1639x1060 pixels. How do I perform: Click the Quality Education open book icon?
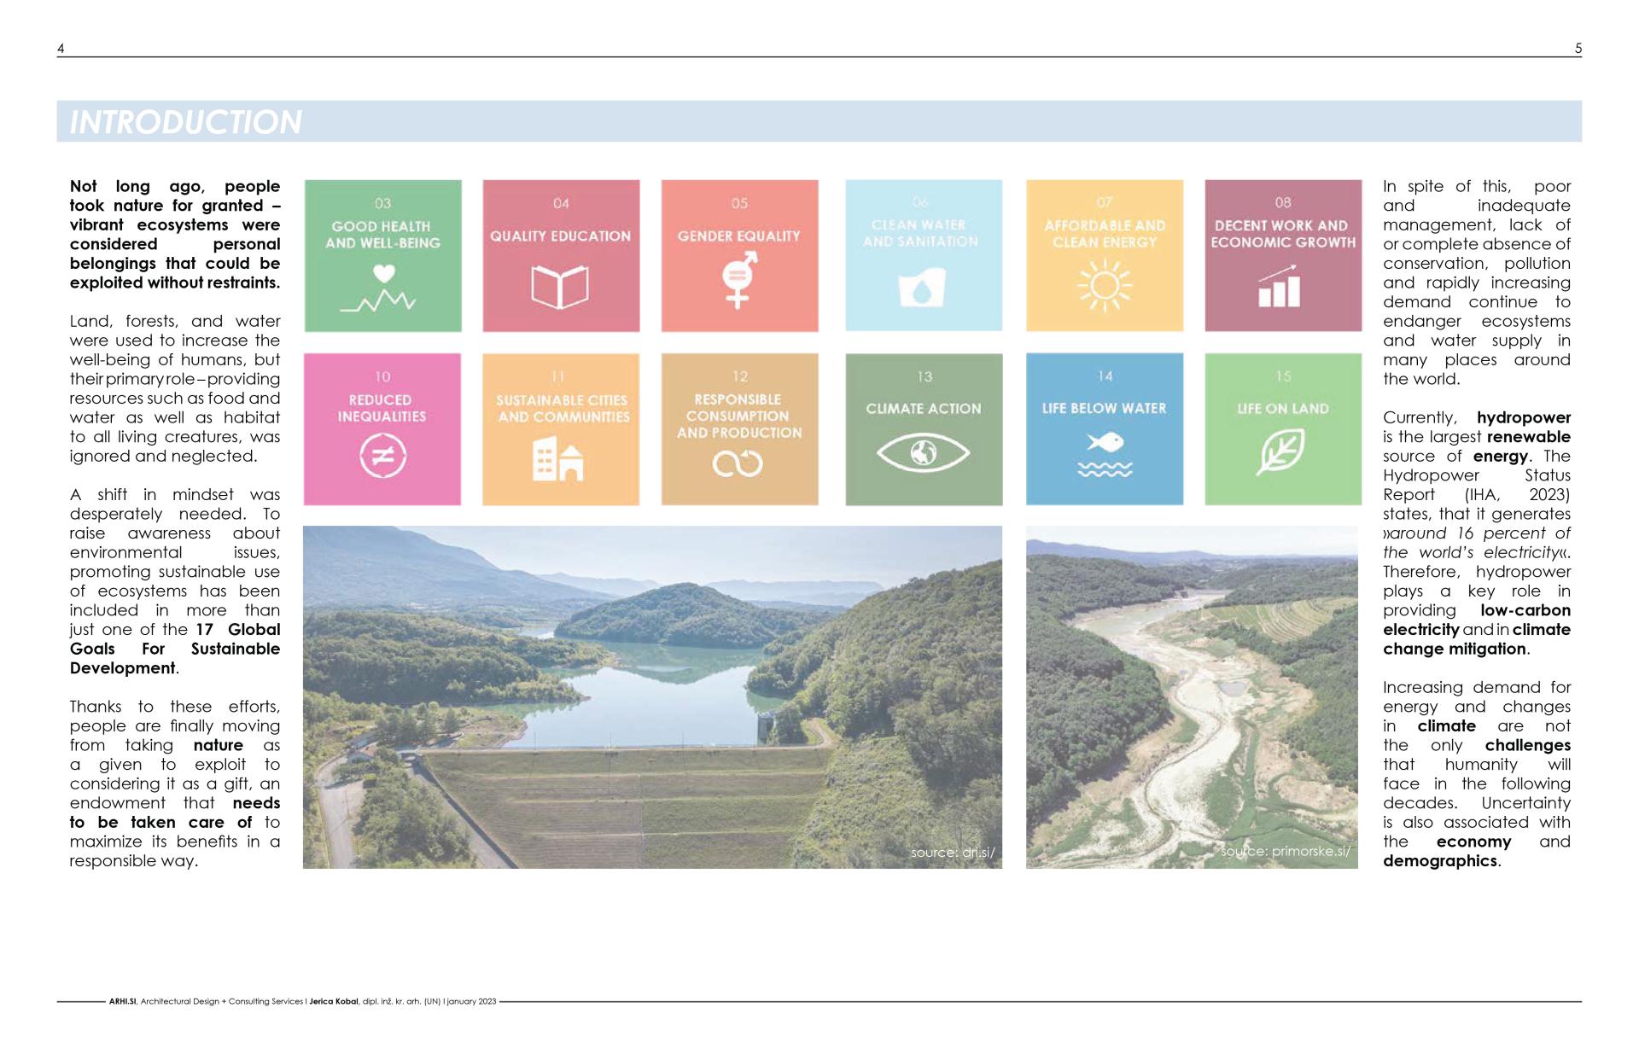pyautogui.click(x=560, y=286)
